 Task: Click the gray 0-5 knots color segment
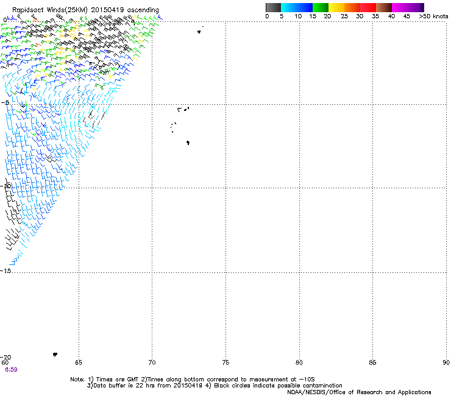point(273,7)
